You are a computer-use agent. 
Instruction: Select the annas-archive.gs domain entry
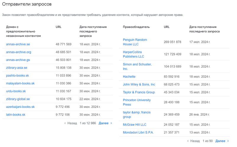click(18, 60)
